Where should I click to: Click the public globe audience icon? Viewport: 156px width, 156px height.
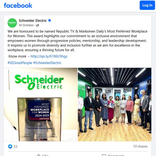(37, 25)
